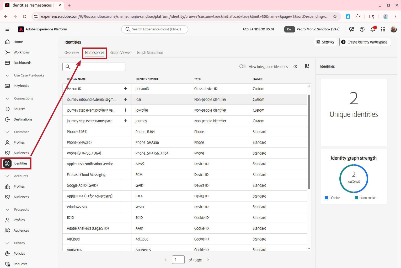Select the ECID display name row
The image size is (401, 268).
[x=185, y=217]
